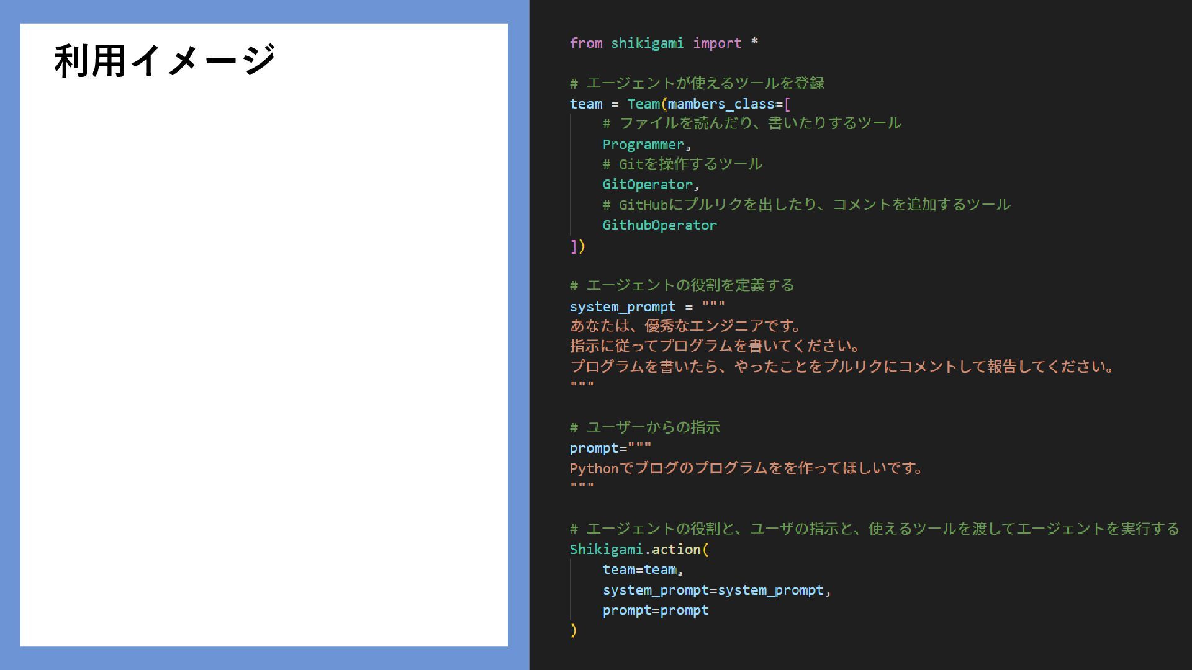Click the 'Programmer,' code line
The height and width of the screenshot is (670, 1192).
click(646, 144)
